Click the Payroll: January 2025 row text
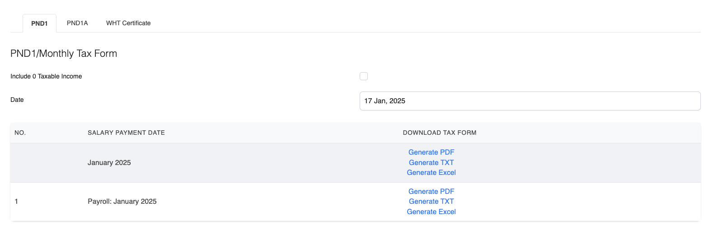 pos(122,202)
